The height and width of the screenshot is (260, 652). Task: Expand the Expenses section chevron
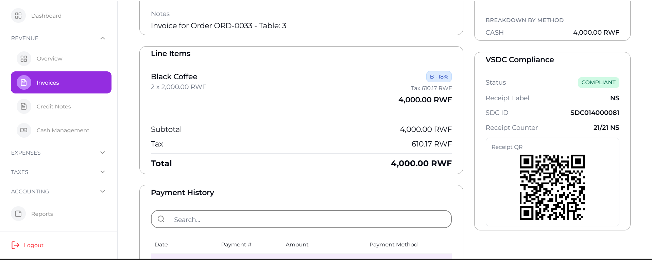tap(103, 153)
